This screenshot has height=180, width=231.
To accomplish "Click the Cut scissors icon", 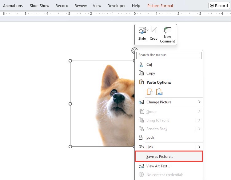I will point(141,64).
